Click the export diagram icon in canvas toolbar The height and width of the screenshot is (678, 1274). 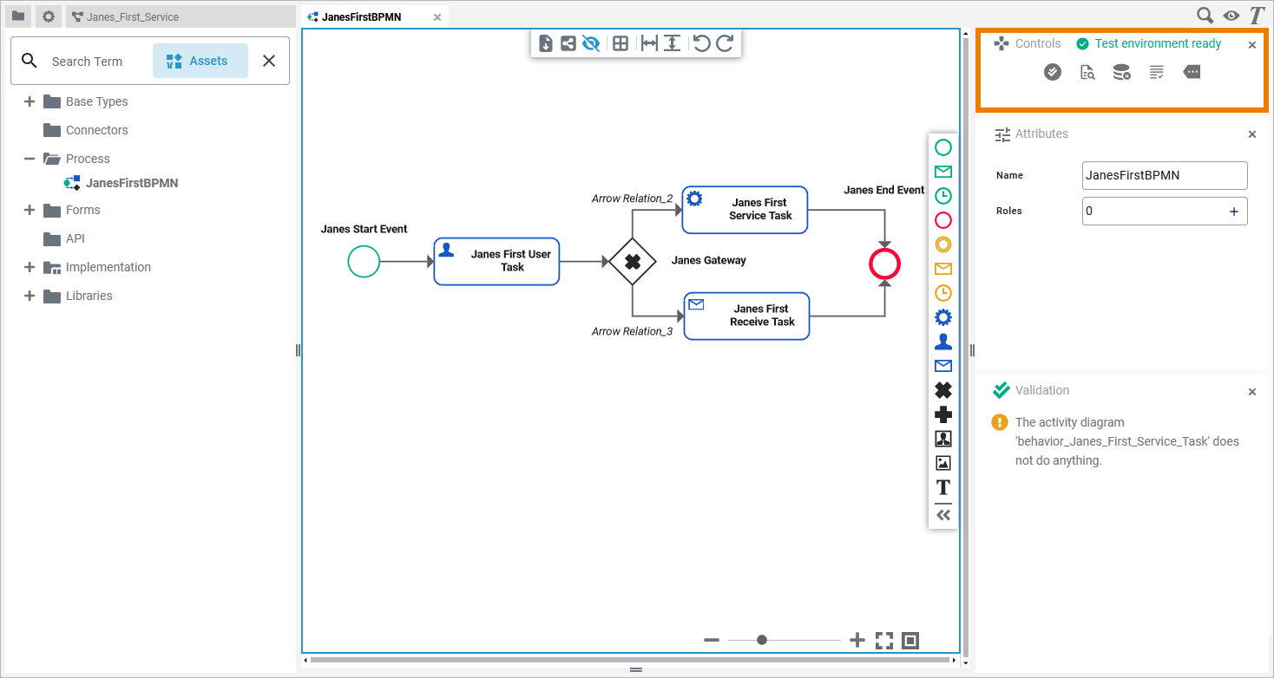point(546,43)
